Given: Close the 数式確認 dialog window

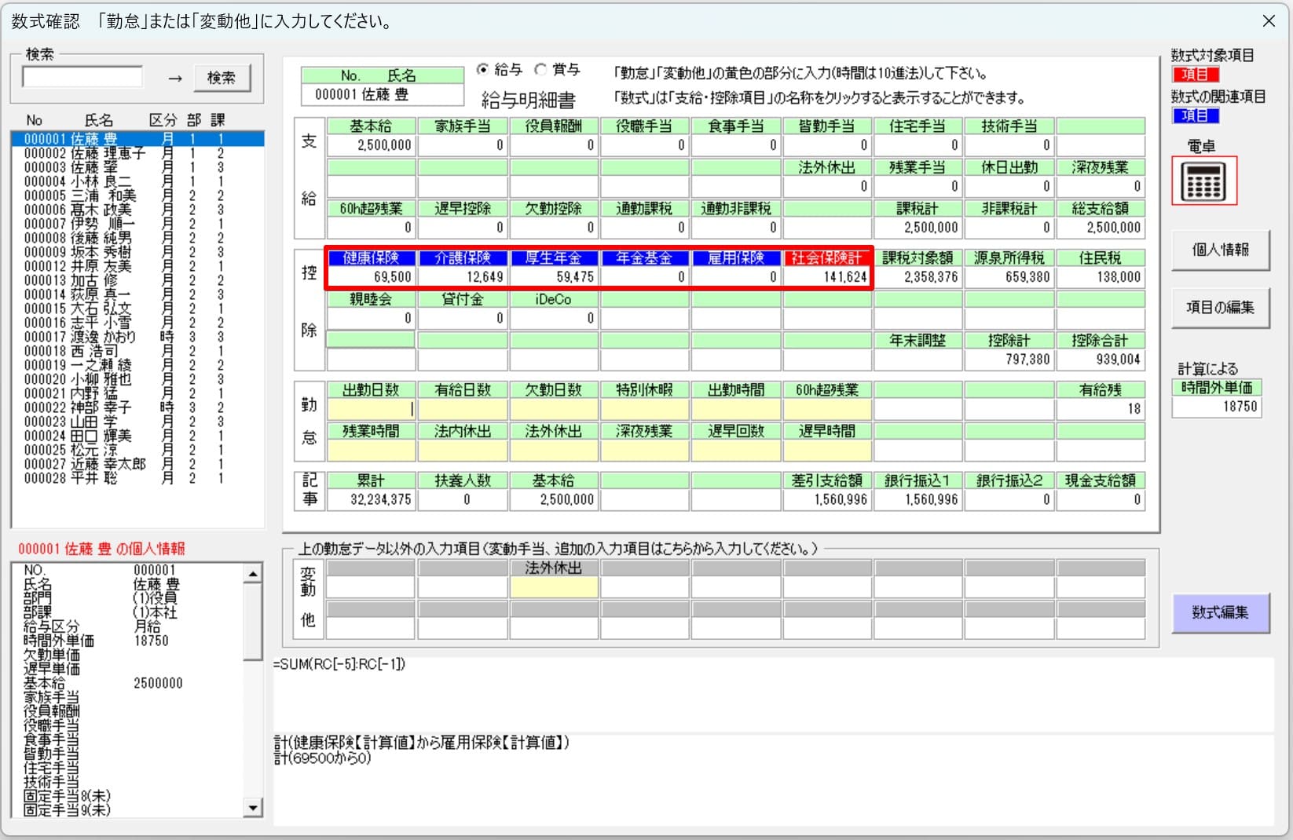Looking at the screenshot, I should [1268, 21].
